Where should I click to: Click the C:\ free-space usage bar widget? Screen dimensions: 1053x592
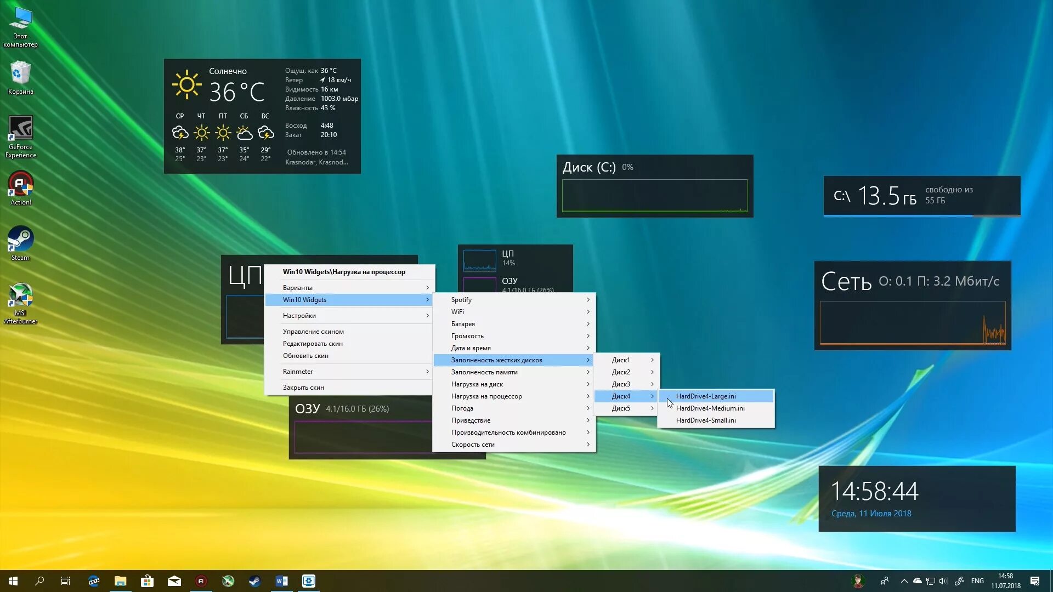point(921,196)
